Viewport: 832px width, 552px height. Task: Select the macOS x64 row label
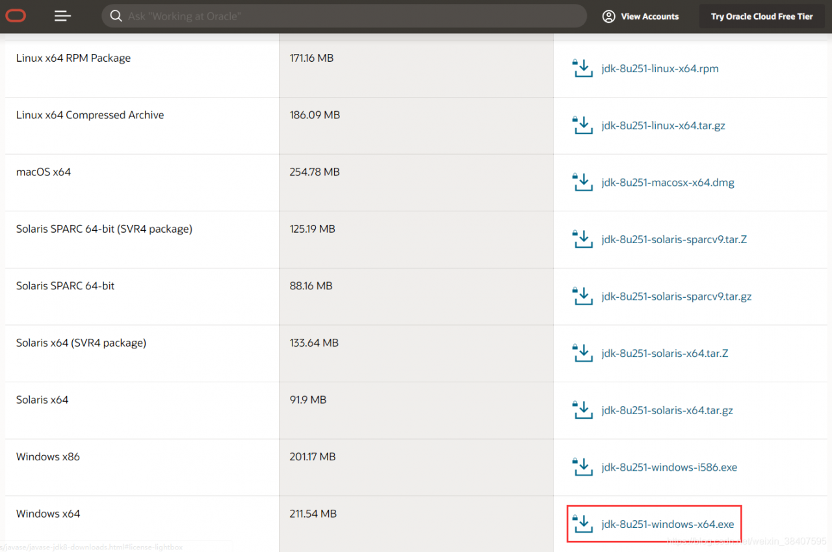point(44,172)
